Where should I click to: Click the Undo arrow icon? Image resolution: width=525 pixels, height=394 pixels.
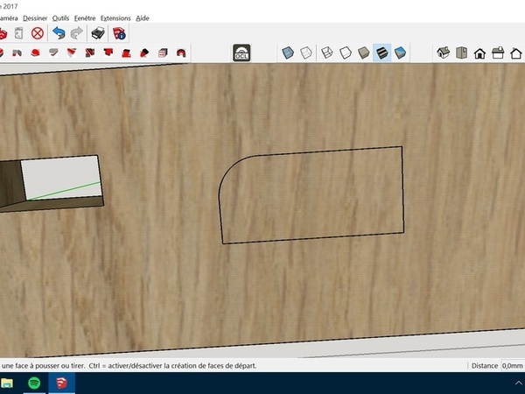[x=59, y=33]
